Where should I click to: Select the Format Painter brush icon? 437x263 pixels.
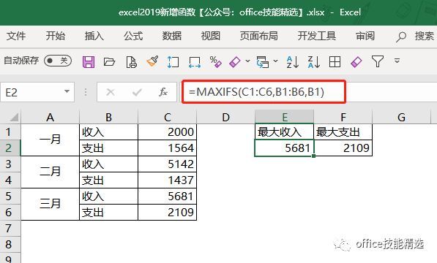pyautogui.click(x=152, y=61)
